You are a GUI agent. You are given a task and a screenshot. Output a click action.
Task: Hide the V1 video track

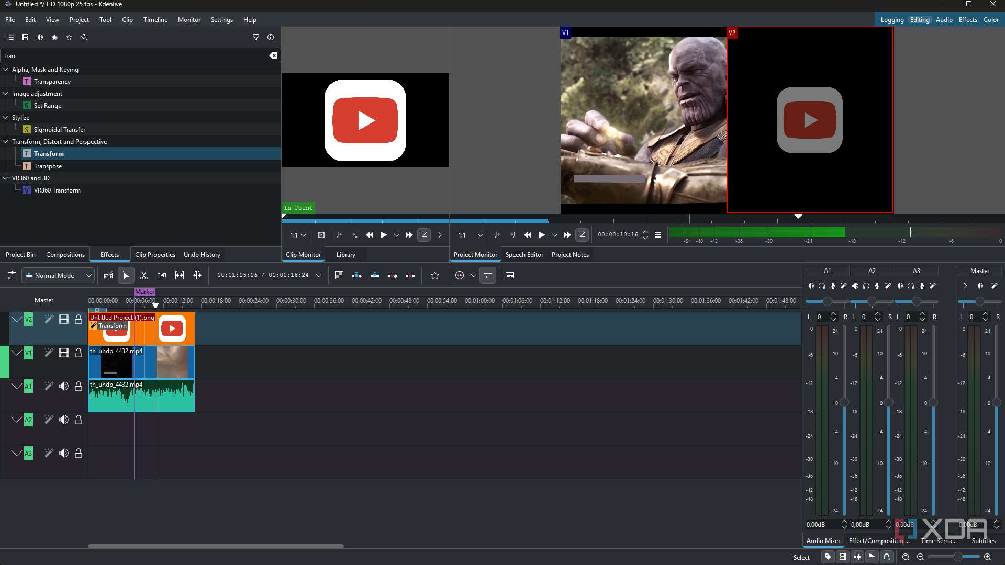tap(64, 353)
